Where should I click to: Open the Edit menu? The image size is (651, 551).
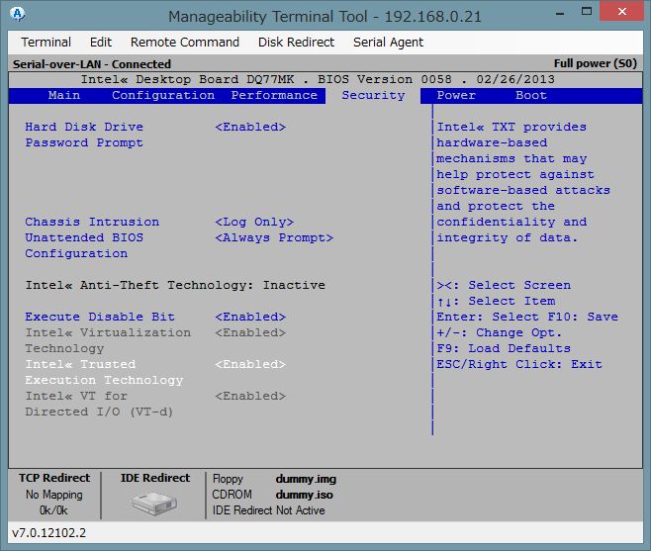(101, 42)
